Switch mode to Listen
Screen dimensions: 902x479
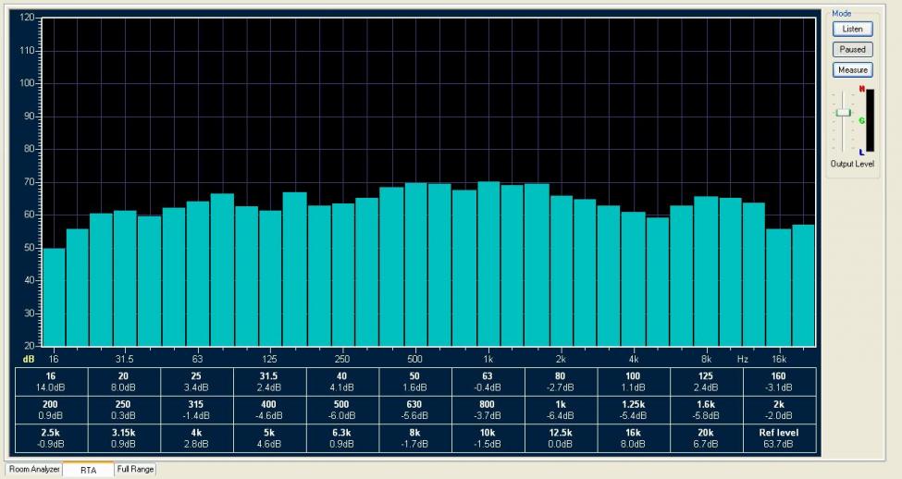point(853,29)
